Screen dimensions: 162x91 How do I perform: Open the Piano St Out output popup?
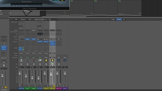[x=28, y=53]
